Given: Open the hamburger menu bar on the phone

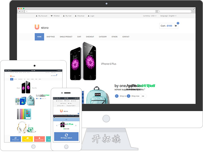Looking at the screenshot, I should pos(66,120).
